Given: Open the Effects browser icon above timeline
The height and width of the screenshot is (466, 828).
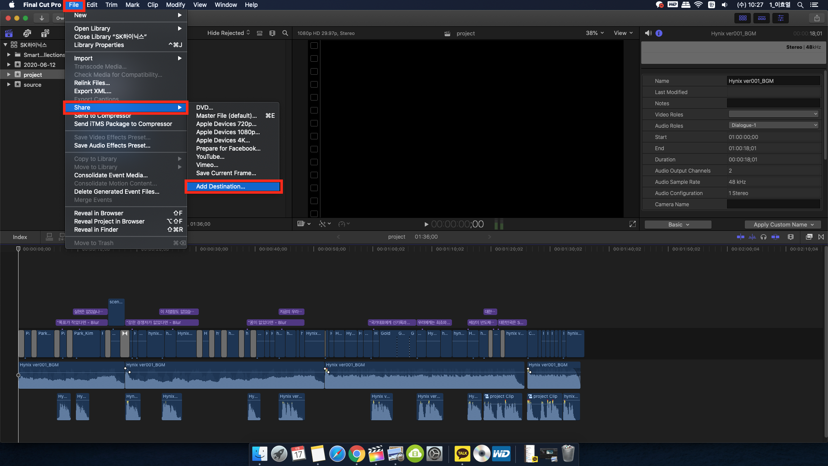Looking at the screenshot, I should 809,237.
